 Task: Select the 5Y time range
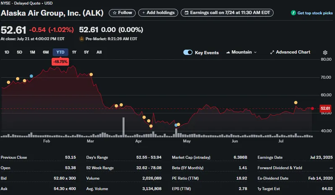pyautogui.click(x=86, y=52)
